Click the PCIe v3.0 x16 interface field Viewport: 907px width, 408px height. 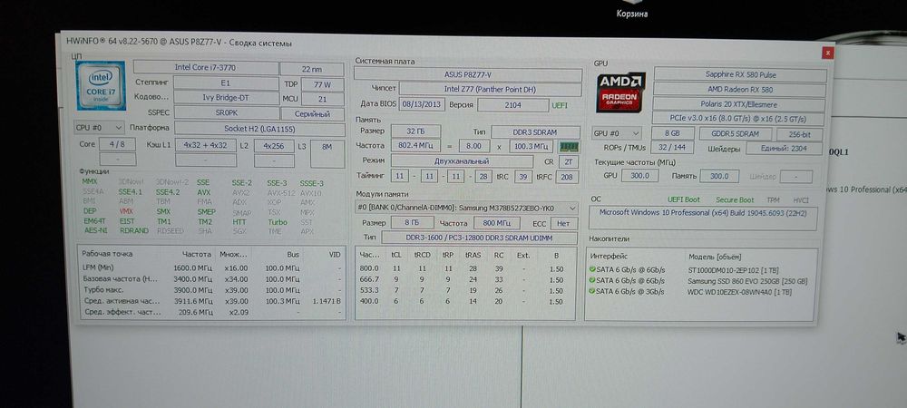[739, 120]
